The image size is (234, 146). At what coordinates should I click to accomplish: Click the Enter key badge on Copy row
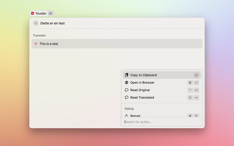point(196,75)
